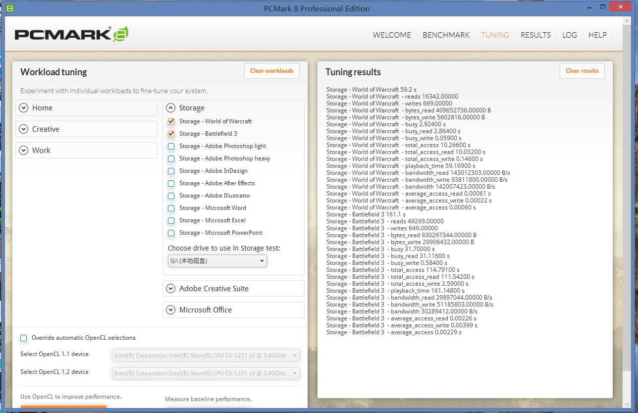638x413 pixels.
Task: Click the Clear results button
Action: [582, 71]
